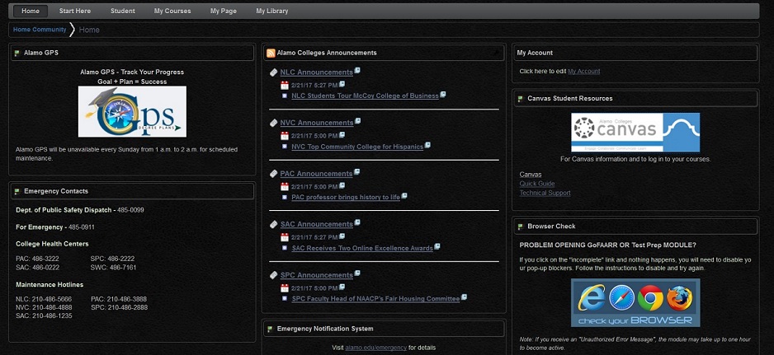The width and height of the screenshot is (774, 355).
Task: Click the calendar icon under NVC Announcements
Action: pyautogui.click(x=285, y=136)
